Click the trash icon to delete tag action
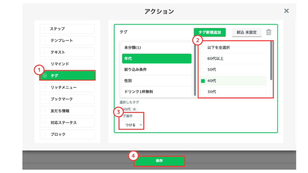The image size is (308, 173). (x=269, y=32)
